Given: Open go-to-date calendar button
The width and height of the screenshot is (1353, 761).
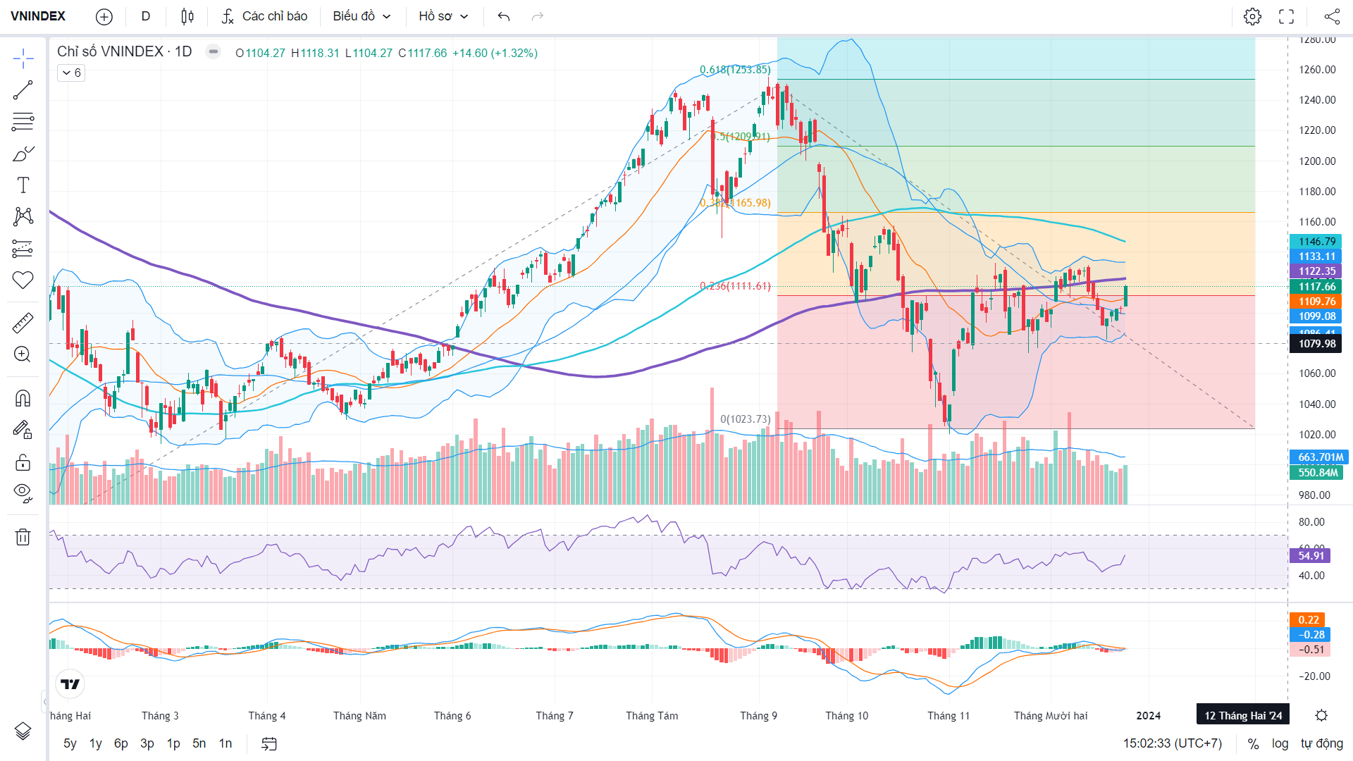Looking at the screenshot, I should click(269, 743).
